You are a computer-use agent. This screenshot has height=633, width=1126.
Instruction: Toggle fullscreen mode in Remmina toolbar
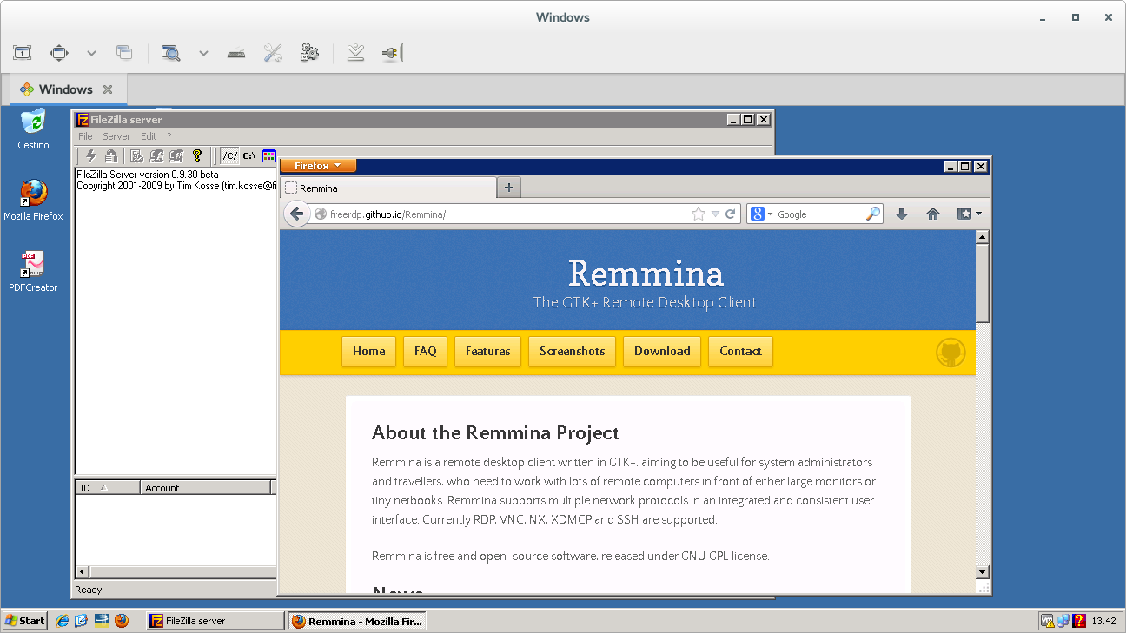[x=59, y=53]
